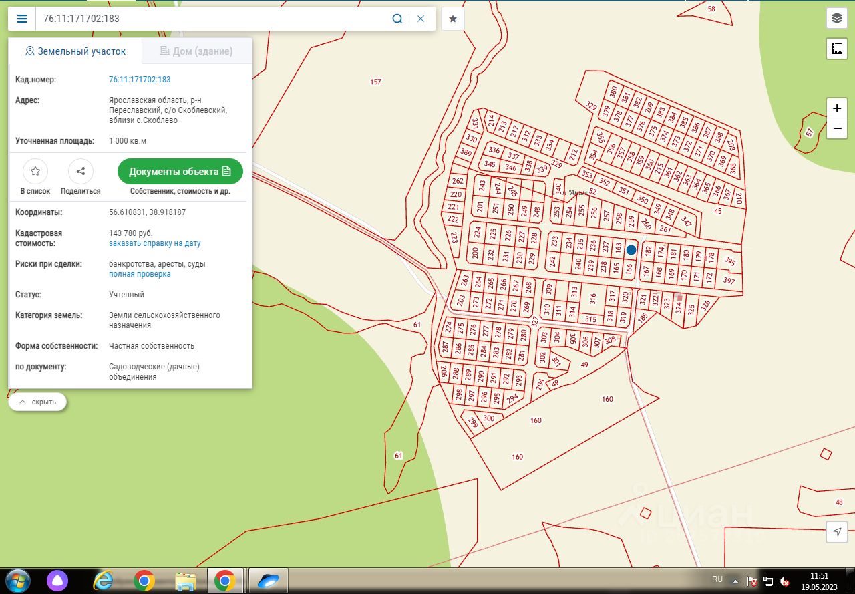Open cadastral number 76:11:171702:183 link
This screenshot has width=855, height=594.
(x=140, y=80)
